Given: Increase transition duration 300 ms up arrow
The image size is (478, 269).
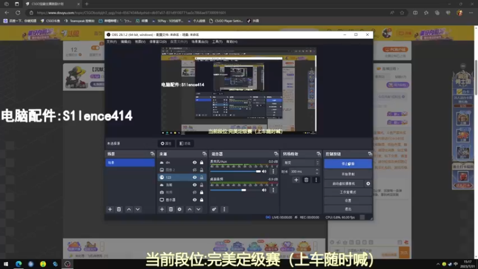Looking at the screenshot, I should [317, 170].
